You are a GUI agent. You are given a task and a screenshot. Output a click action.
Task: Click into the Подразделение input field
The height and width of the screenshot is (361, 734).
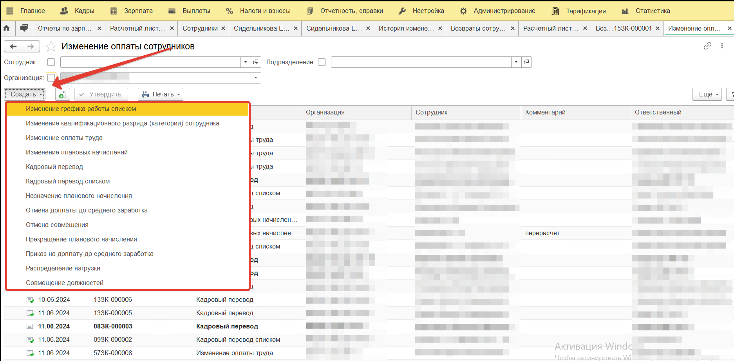[x=421, y=62]
